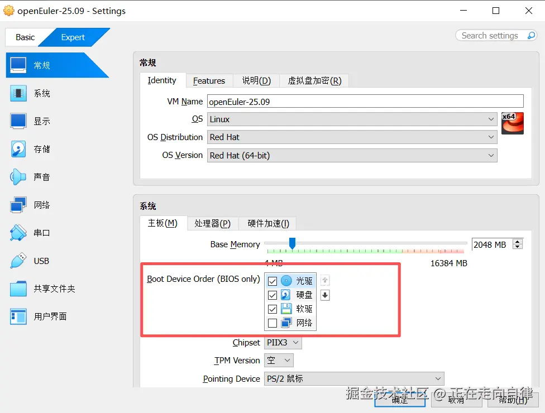This screenshot has height=413, width=545.
Task: Open the USB settings icon
Action: (x=18, y=261)
